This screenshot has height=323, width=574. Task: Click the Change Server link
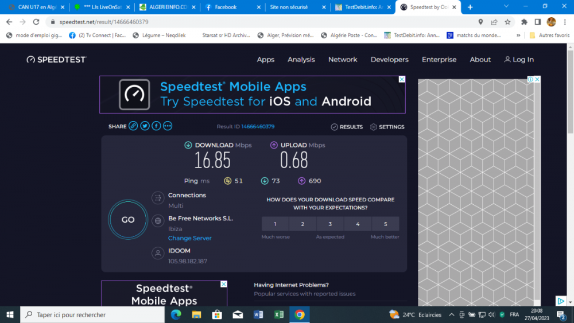[x=189, y=238]
